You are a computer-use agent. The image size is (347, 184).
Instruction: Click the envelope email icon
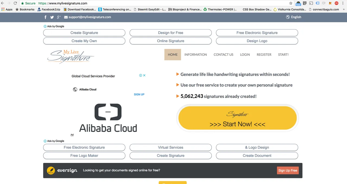(66, 17)
